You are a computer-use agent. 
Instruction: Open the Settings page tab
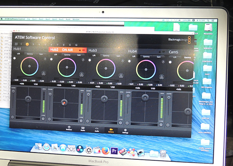point(125,131)
